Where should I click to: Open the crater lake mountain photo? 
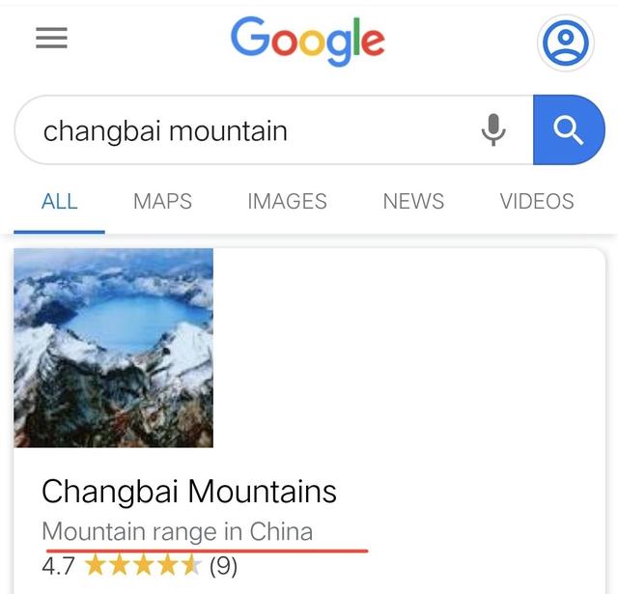coord(114,348)
